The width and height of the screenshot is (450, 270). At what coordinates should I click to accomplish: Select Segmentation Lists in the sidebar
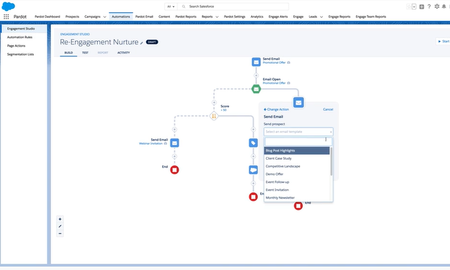pyautogui.click(x=21, y=54)
